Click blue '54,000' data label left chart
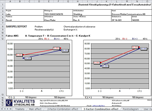The width and height of the screenshot is (152, 111). coord(28,58)
